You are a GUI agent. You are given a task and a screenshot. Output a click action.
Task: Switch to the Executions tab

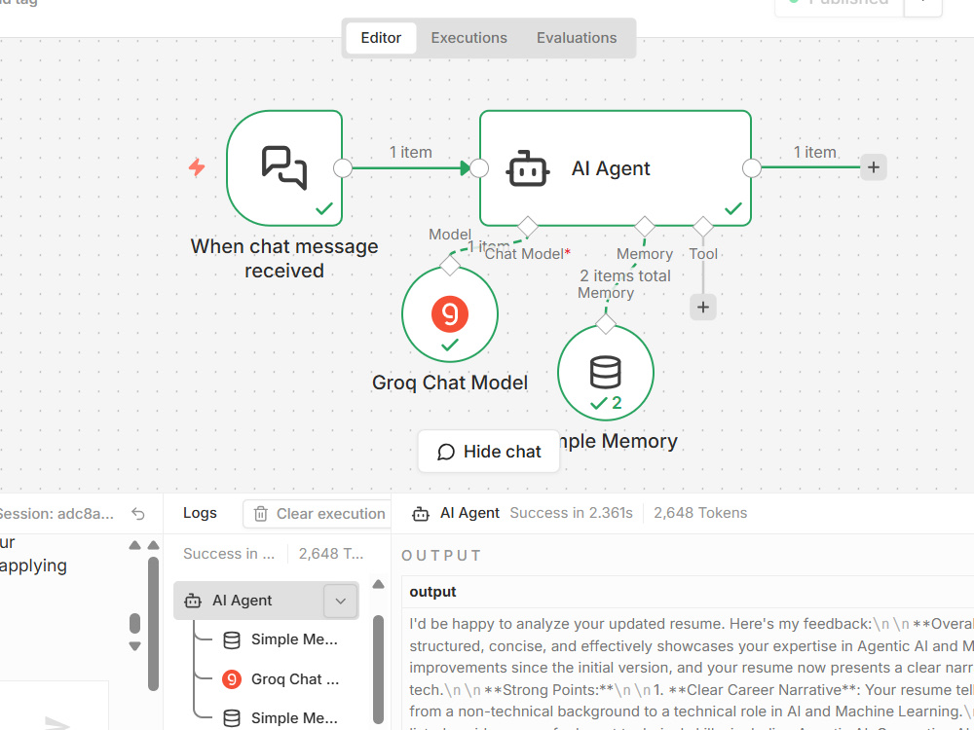469,38
